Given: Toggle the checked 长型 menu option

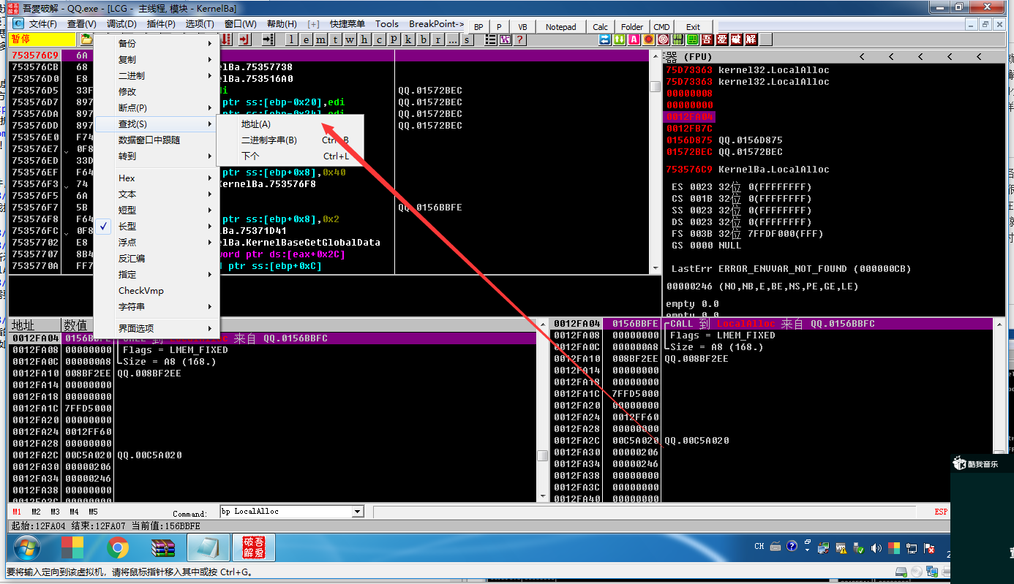Looking at the screenshot, I should tap(157, 226).
